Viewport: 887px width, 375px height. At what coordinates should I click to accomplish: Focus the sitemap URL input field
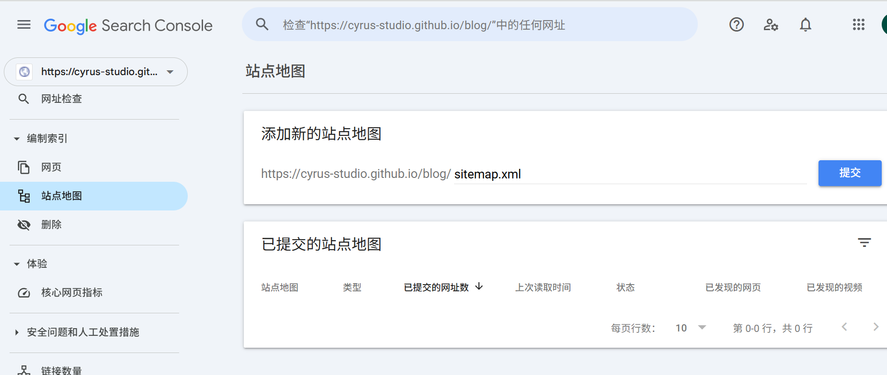click(630, 174)
